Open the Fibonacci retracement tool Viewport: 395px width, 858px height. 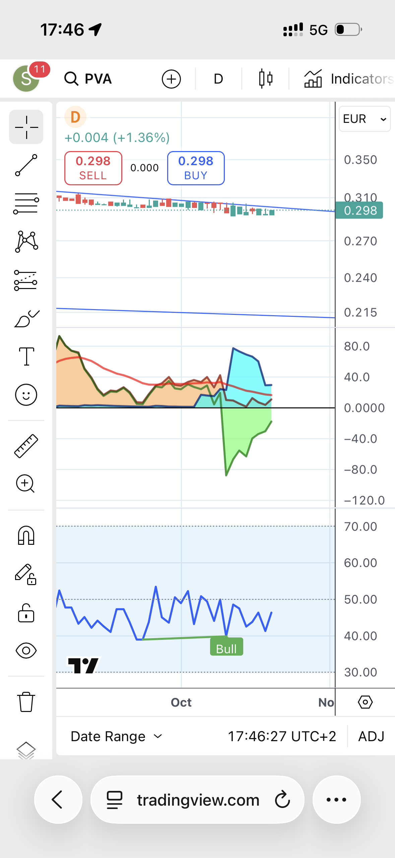(26, 203)
